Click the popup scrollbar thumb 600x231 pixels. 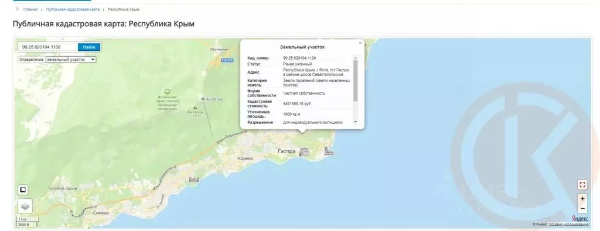tap(356, 81)
